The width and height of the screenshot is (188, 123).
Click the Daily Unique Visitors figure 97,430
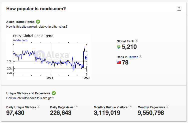coord(15,113)
